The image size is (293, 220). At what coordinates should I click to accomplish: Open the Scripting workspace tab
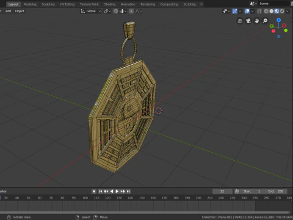(189, 4)
